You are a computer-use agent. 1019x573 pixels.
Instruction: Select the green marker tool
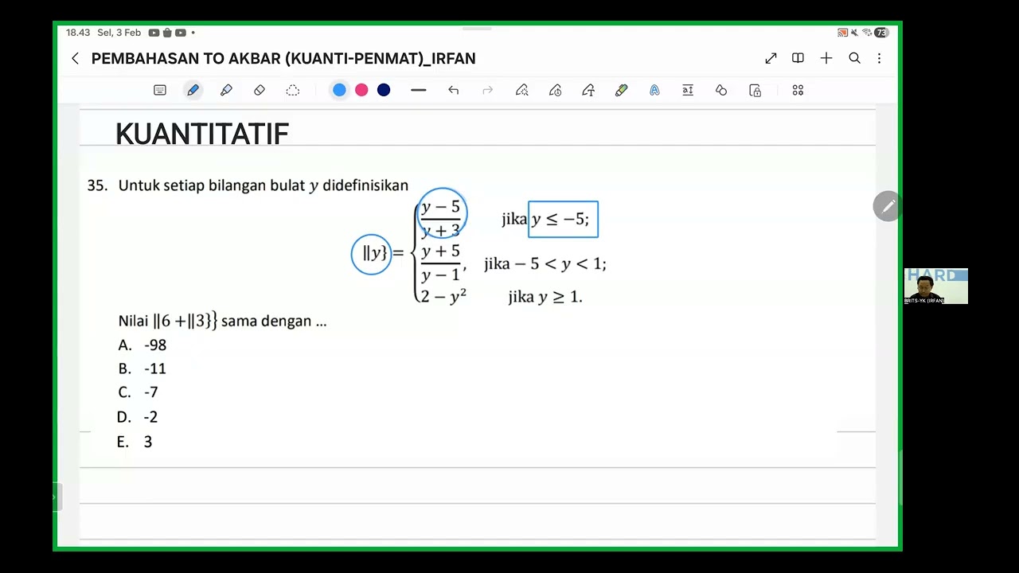pos(622,90)
